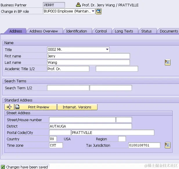The width and height of the screenshot is (179, 169).
Task: Open the Identification tab
Action: [x=77, y=31]
